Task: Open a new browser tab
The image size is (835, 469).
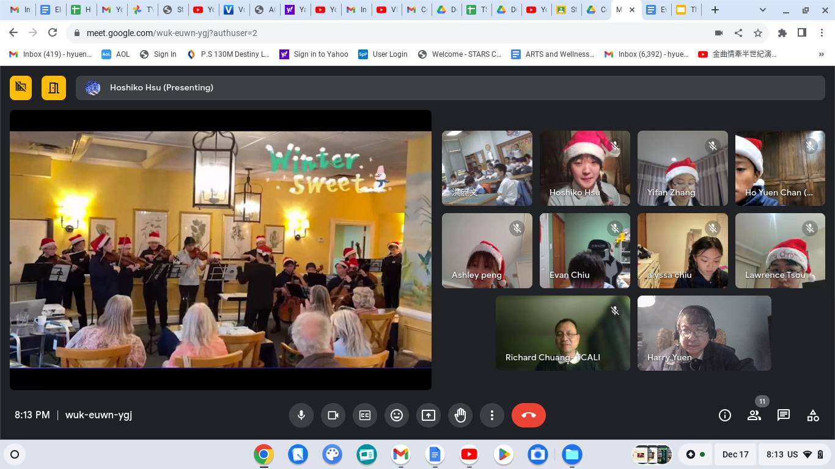Action: [x=715, y=10]
